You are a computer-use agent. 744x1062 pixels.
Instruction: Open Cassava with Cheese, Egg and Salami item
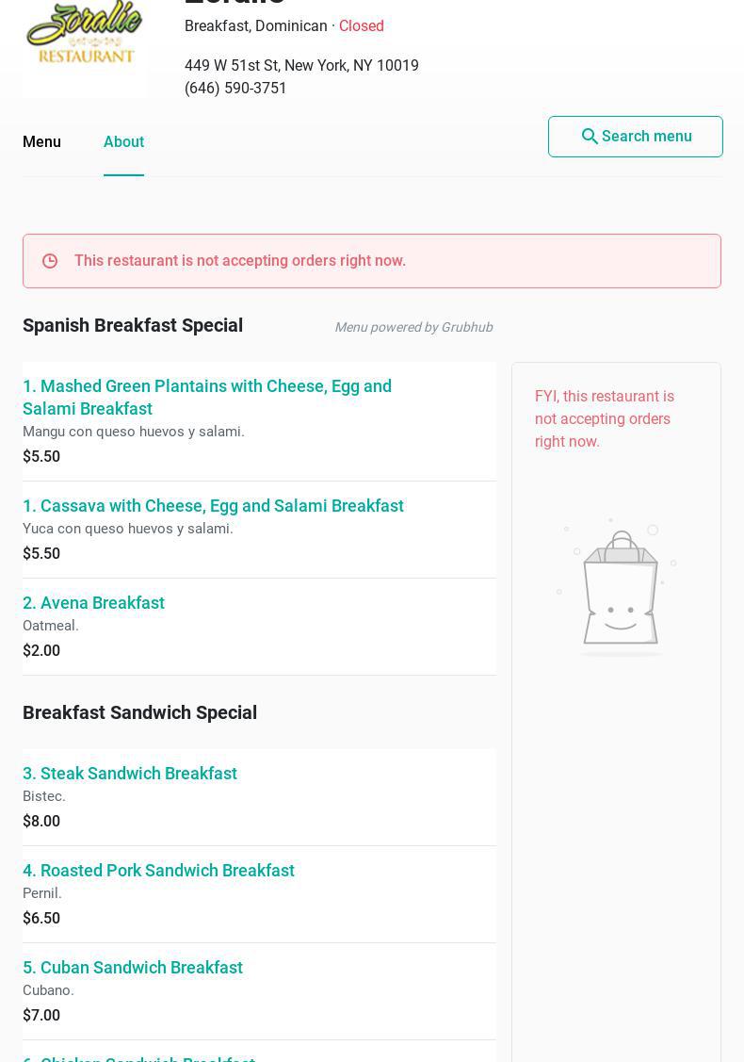tap(213, 506)
